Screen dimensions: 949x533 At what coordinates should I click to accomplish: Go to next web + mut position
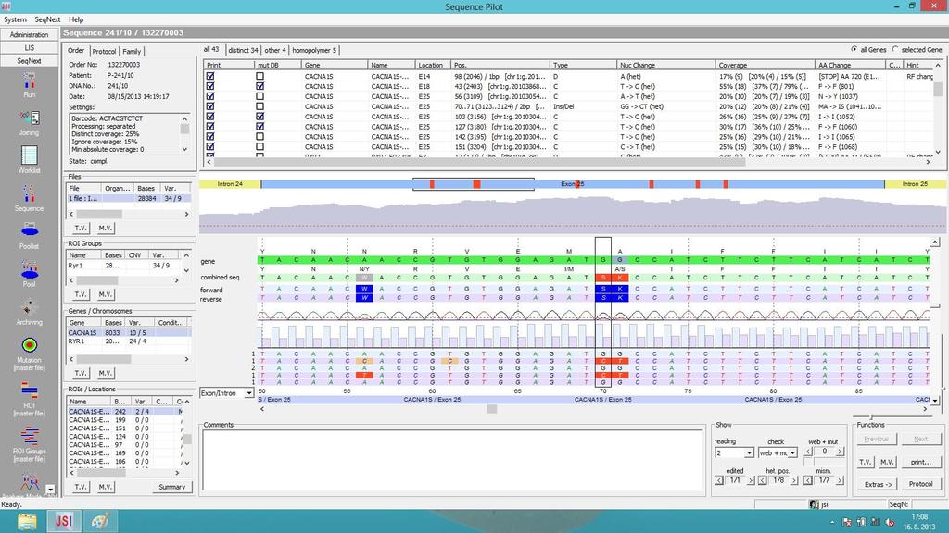pos(840,452)
